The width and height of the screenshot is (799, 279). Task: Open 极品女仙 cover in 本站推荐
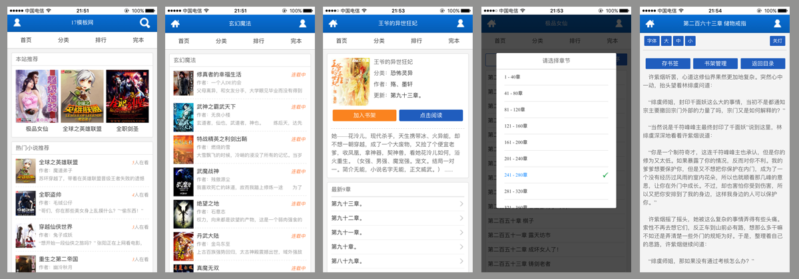(x=37, y=96)
